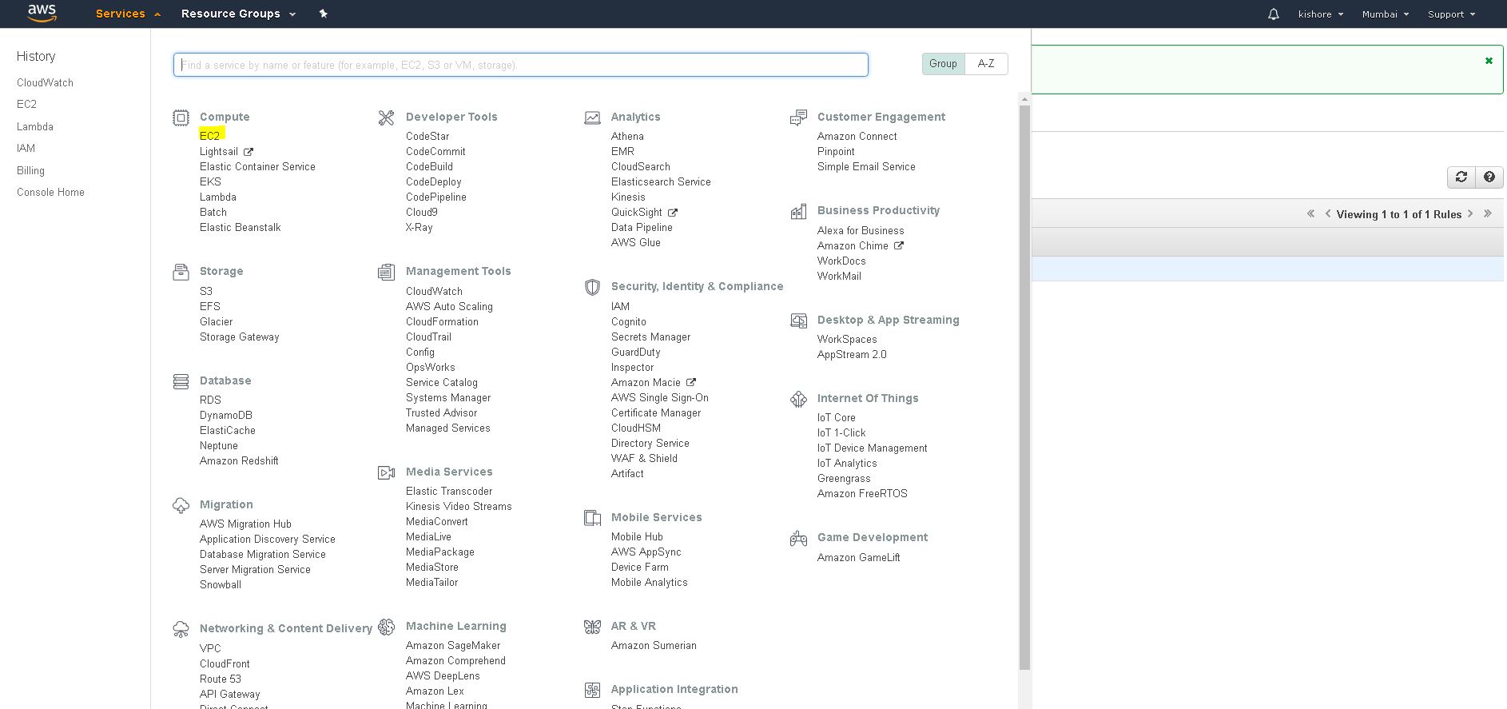Open the Mumbai region dropdown
1507x709 pixels.
pos(1385,14)
